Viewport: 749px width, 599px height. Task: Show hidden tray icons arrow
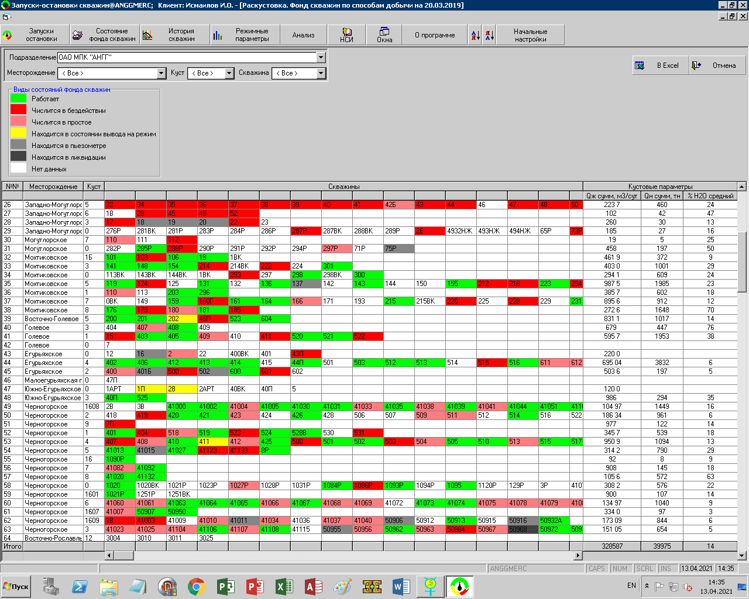point(647,586)
